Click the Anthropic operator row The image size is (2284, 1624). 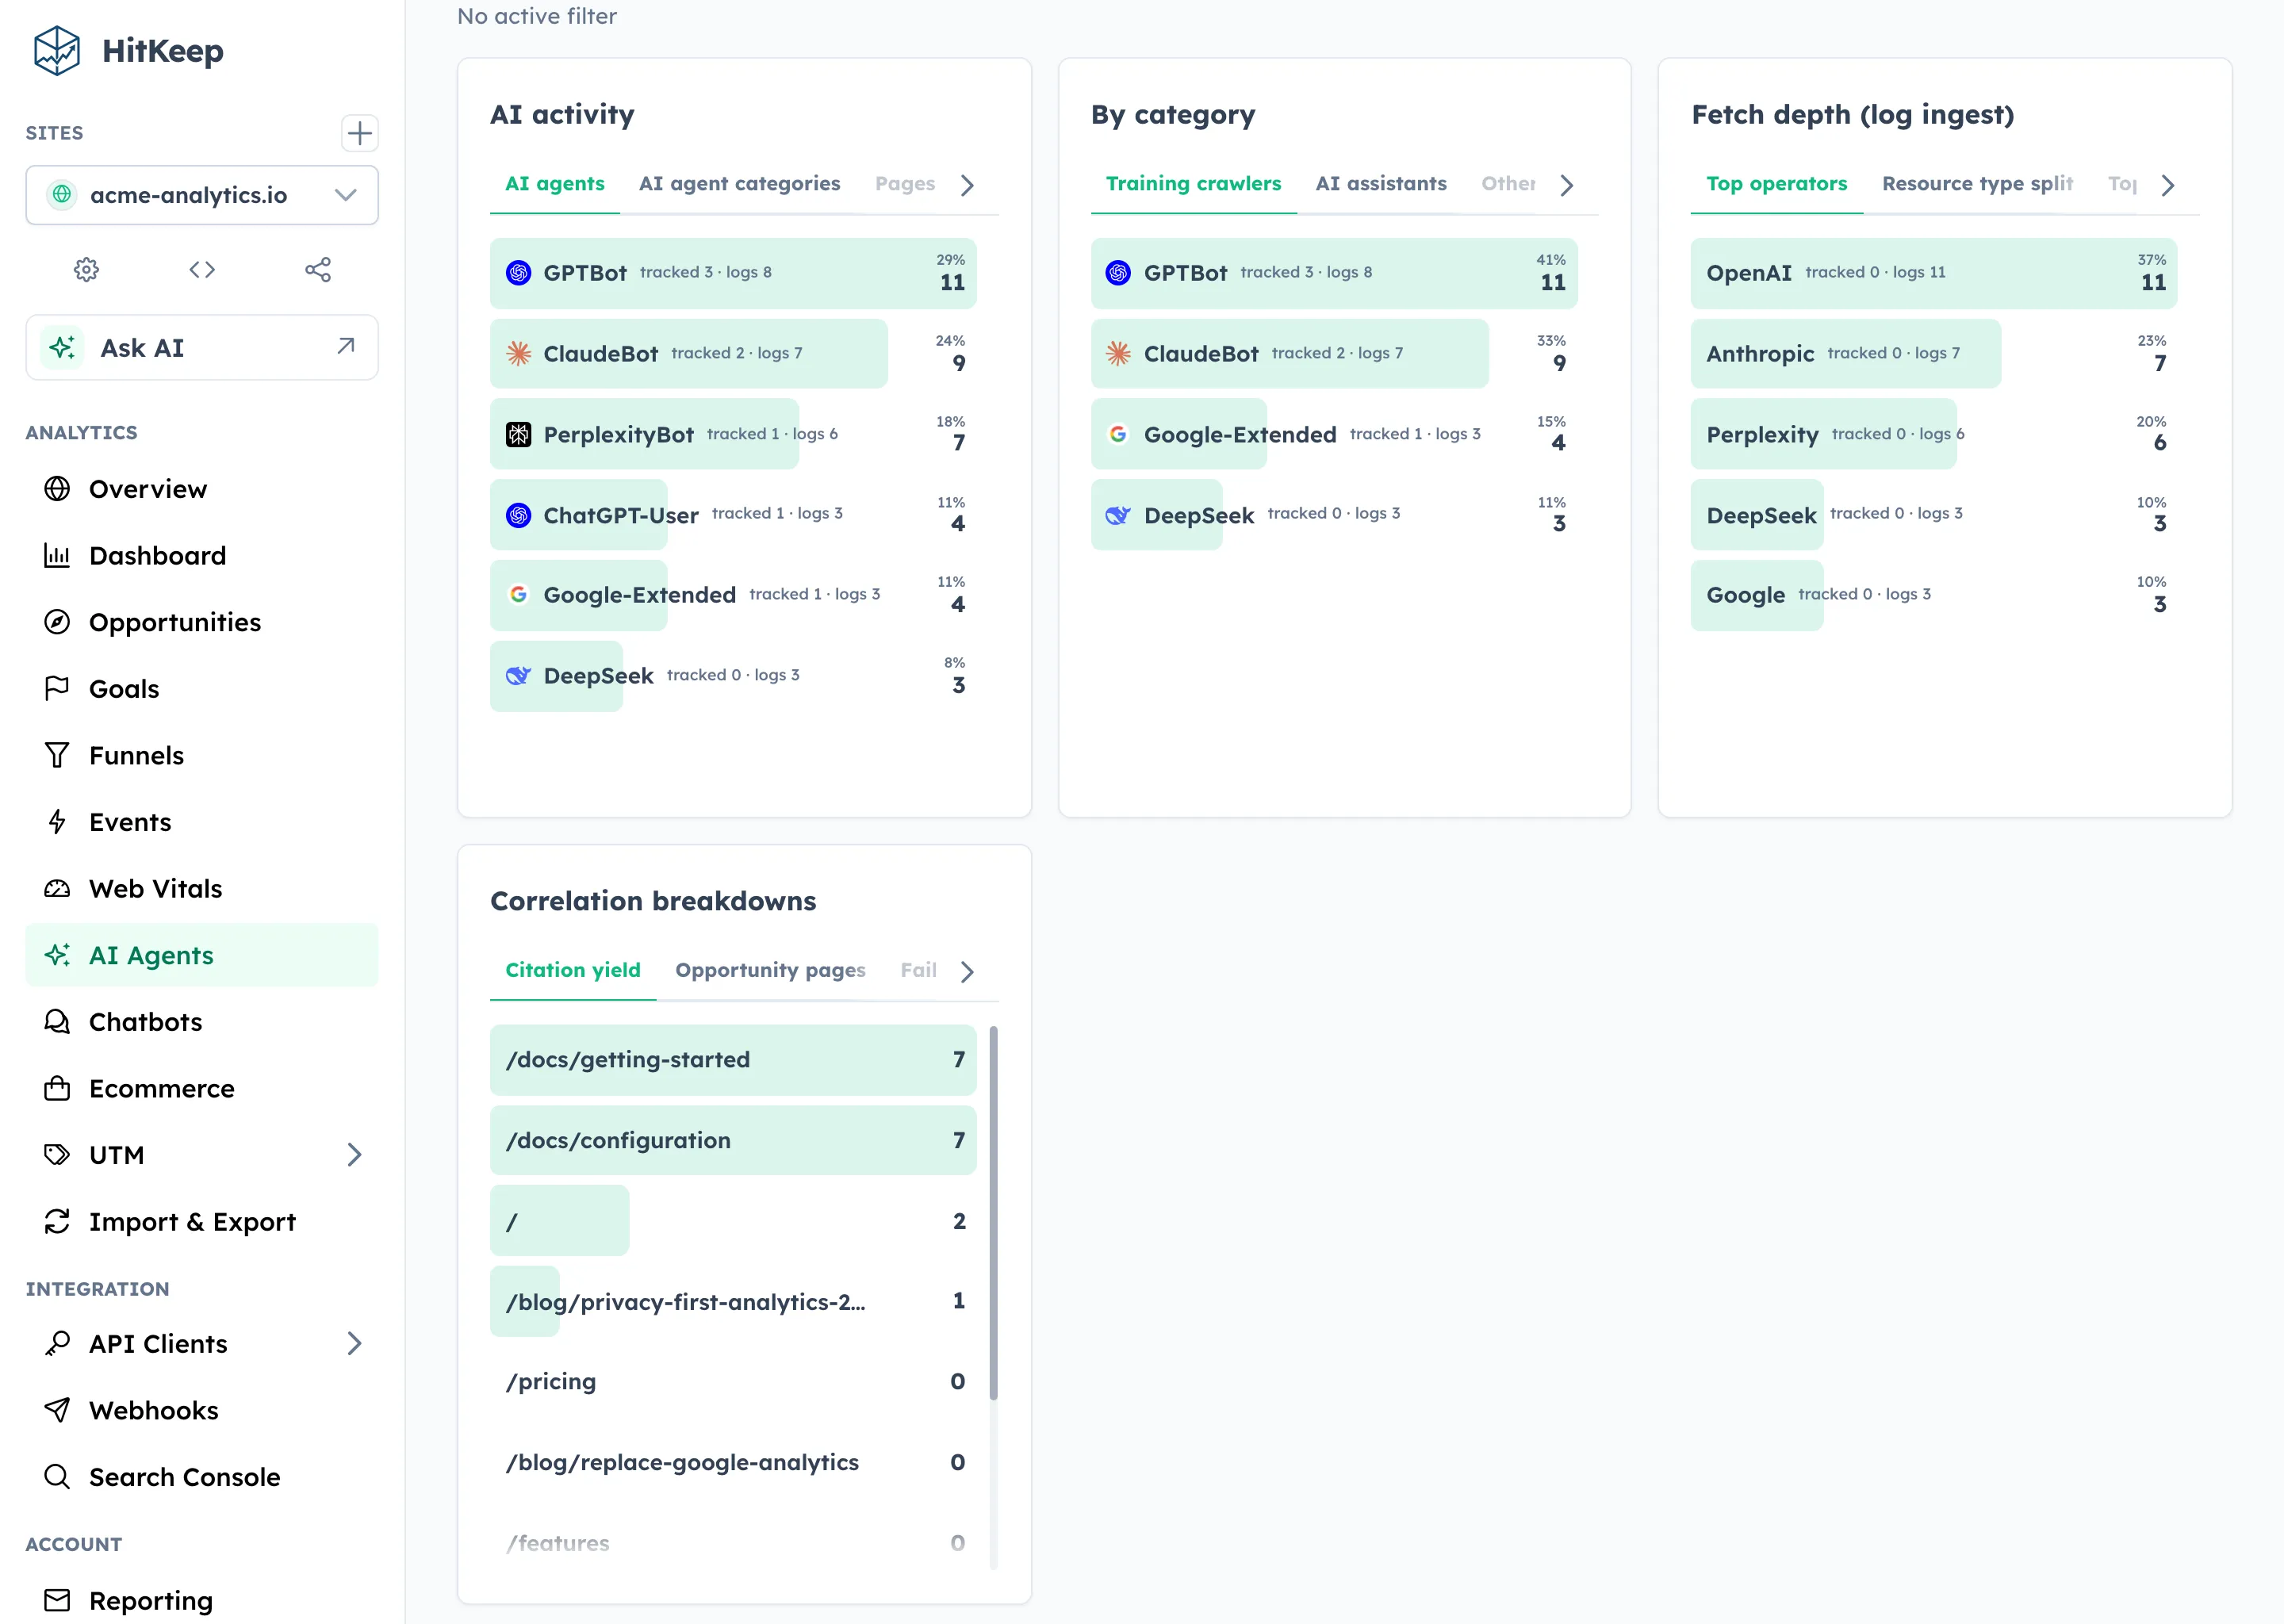tap(1934, 353)
